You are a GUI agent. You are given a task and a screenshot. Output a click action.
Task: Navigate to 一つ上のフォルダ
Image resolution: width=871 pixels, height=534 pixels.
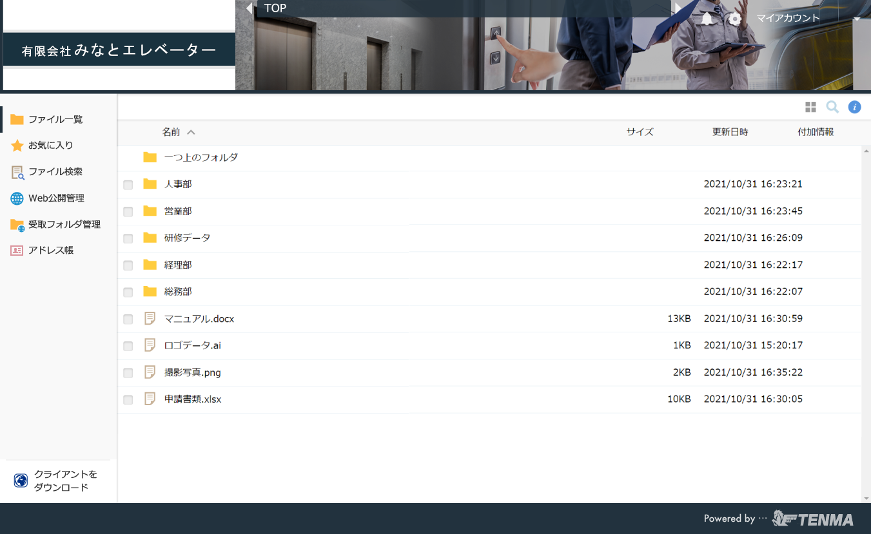coord(201,157)
